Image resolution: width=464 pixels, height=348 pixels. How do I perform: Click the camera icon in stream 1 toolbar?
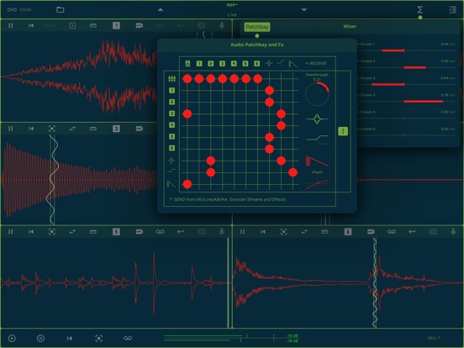140,25
